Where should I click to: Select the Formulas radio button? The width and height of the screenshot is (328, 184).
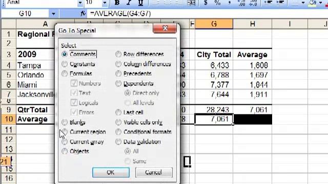(x=65, y=74)
